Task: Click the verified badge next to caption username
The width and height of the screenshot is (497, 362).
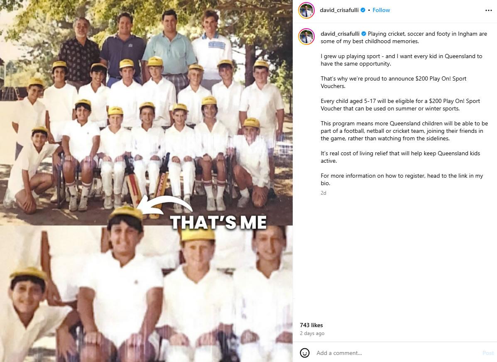Action: tap(364, 34)
